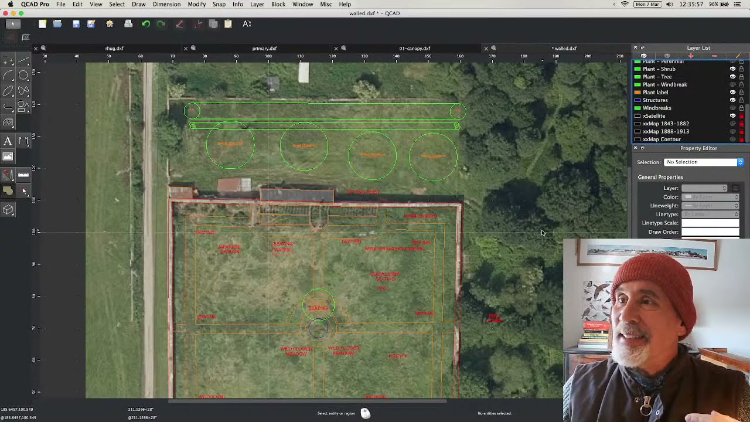The image size is (750, 422).
Task: Remove layer with the minus icon
Action: click(x=714, y=56)
